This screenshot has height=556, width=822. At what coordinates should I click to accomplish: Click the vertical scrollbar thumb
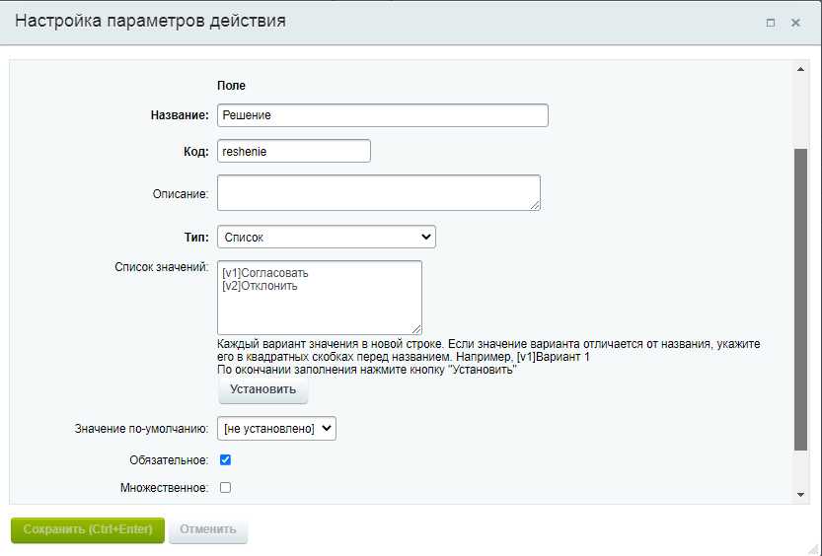(800, 300)
